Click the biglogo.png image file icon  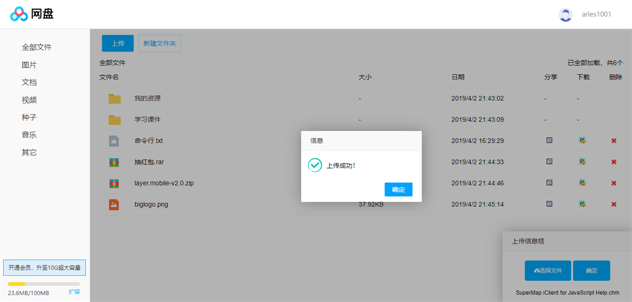tap(114, 204)
